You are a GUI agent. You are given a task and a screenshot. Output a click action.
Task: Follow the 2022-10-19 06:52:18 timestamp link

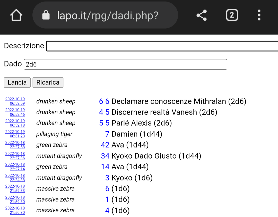pos(15,123)
